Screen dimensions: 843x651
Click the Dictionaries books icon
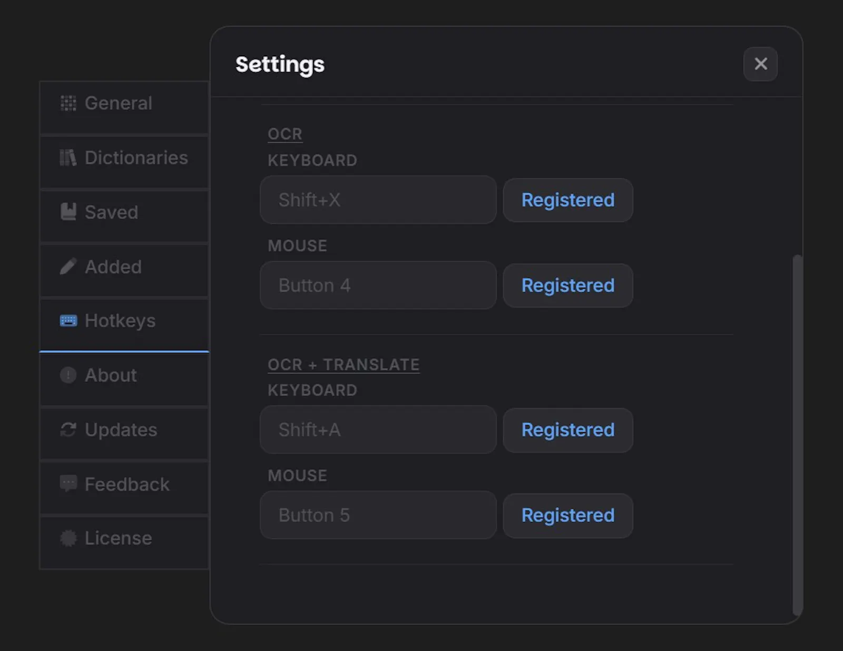pyautogui.click(x=68, y=157)
